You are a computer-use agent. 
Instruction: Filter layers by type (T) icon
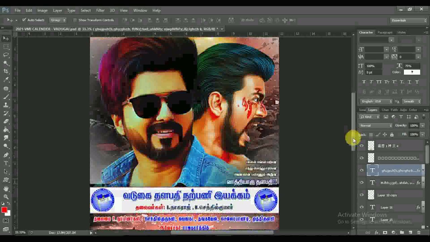tap(401, 117)
